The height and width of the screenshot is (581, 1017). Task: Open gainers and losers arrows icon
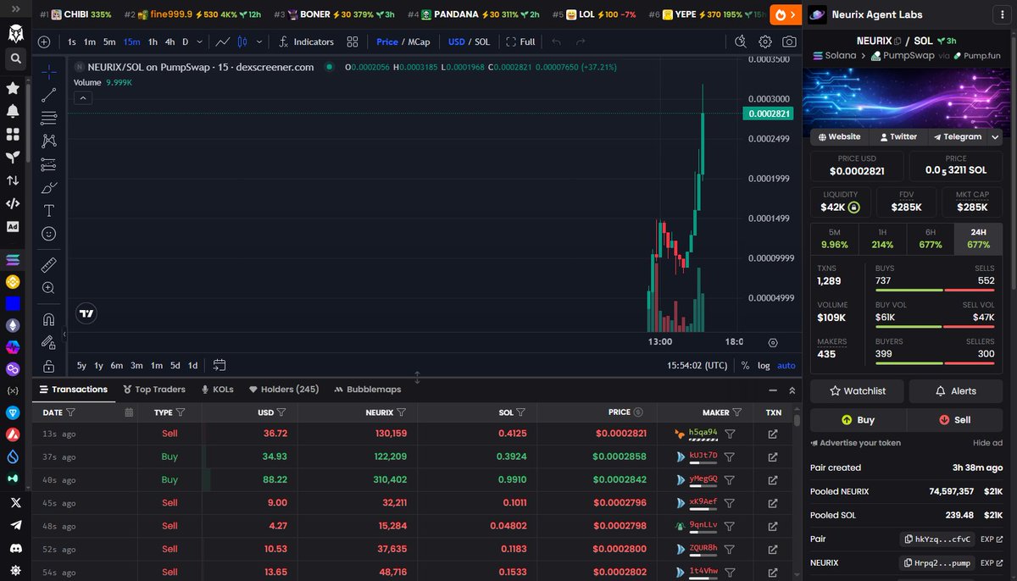pyautogui.click(x=13, y=180)
